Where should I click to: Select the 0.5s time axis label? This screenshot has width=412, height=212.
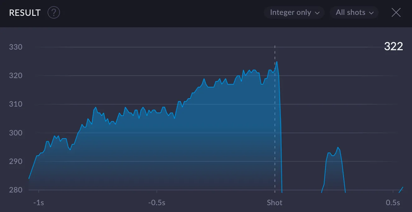tap(393, 202)
